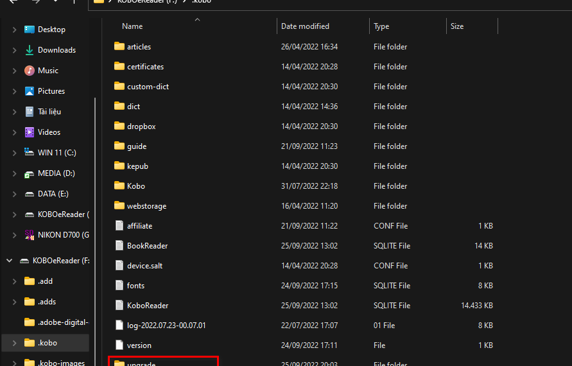Click the '01 File' type cell
The height and width of the screenshot is (366, 572).
click(384, 325)
